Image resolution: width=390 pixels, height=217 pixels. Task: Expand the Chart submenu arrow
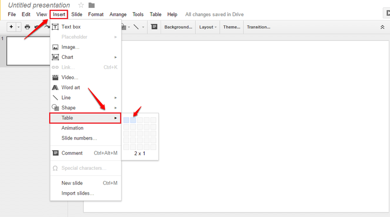click(116, 57)
